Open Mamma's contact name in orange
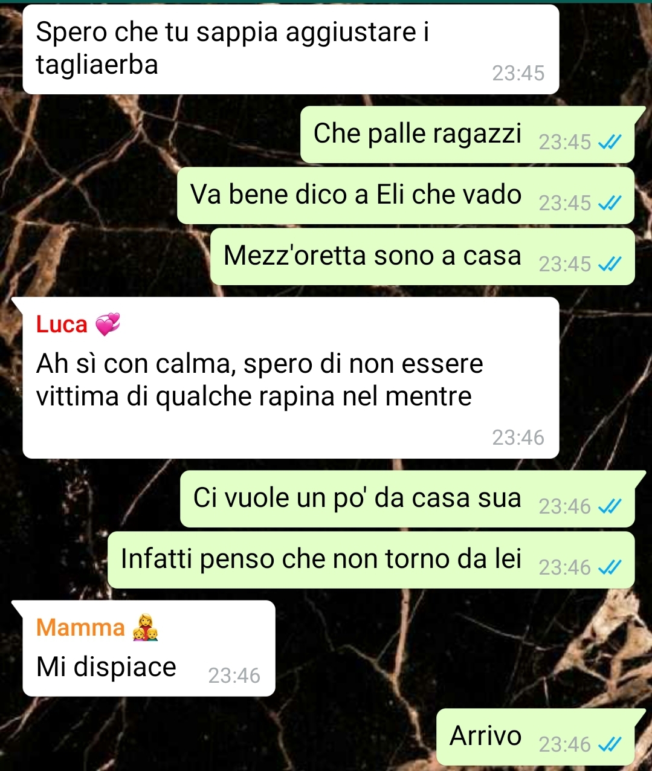 [80, 628]
